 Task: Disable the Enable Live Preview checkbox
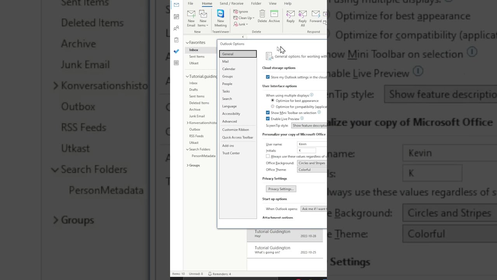pos(268,119)
